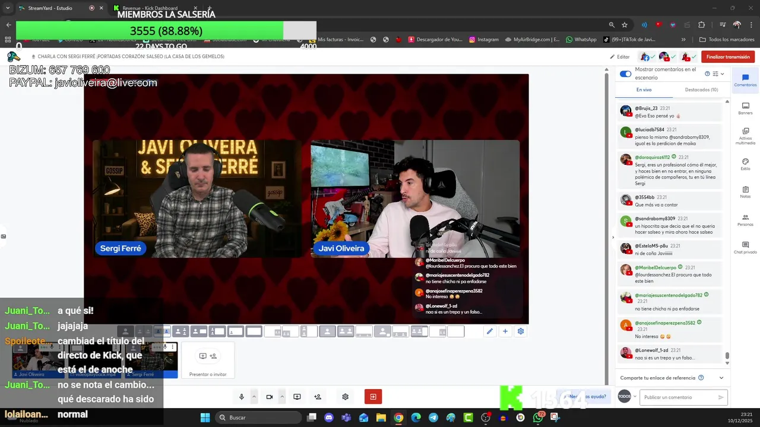Image resolution: width=760 pixels, height=427 pixels.
Task: Open Chrome extensions puzzle icon
Action: (702, 25)
